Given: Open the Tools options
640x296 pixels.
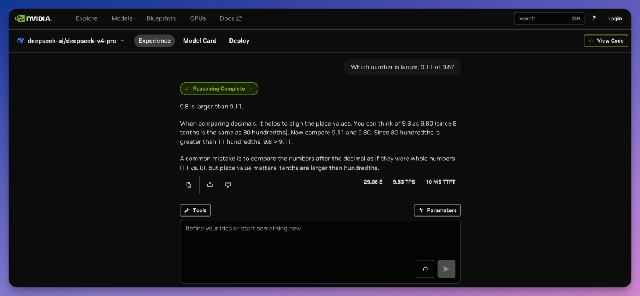Looking at the screenshot, I should (195, 210).
